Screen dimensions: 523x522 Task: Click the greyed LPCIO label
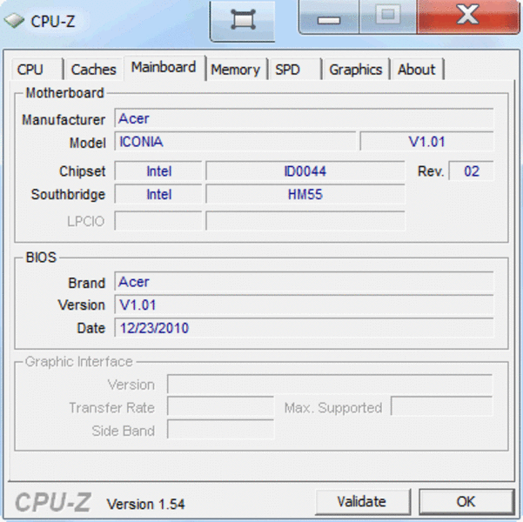[86, 221]
